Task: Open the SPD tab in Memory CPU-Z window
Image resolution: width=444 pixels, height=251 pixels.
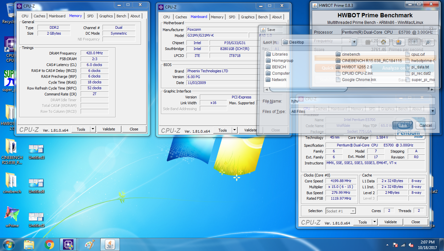Action: pos(90,16)
